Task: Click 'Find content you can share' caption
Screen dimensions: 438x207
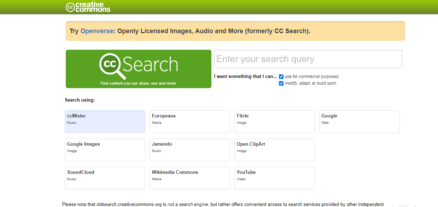Action: tap(139, 84)
